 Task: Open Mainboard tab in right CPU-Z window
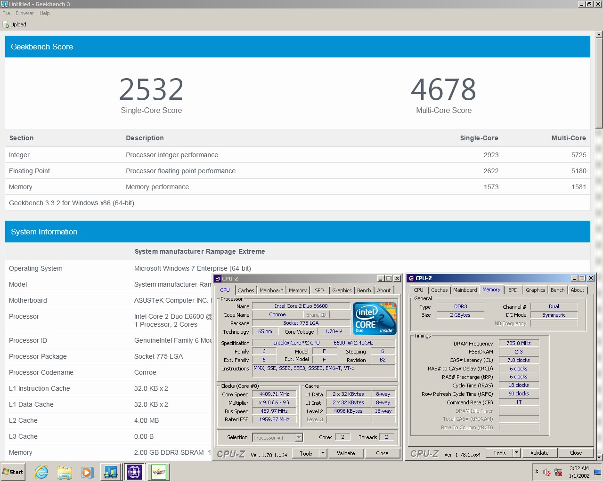[465, 290]
